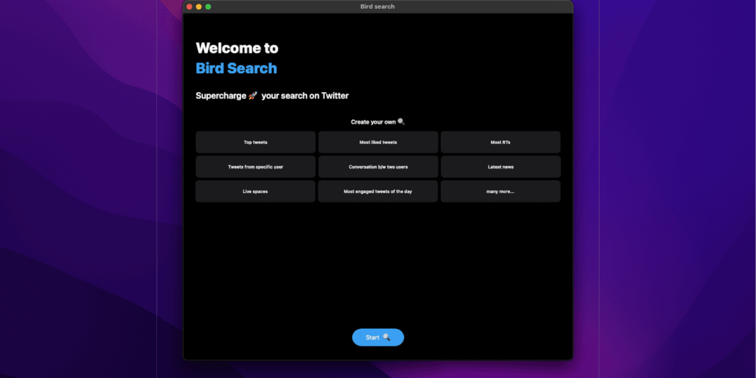Maximize window with the green button
Screen dimensions: 756x378
pyautogui.click(x=208, y=7)
